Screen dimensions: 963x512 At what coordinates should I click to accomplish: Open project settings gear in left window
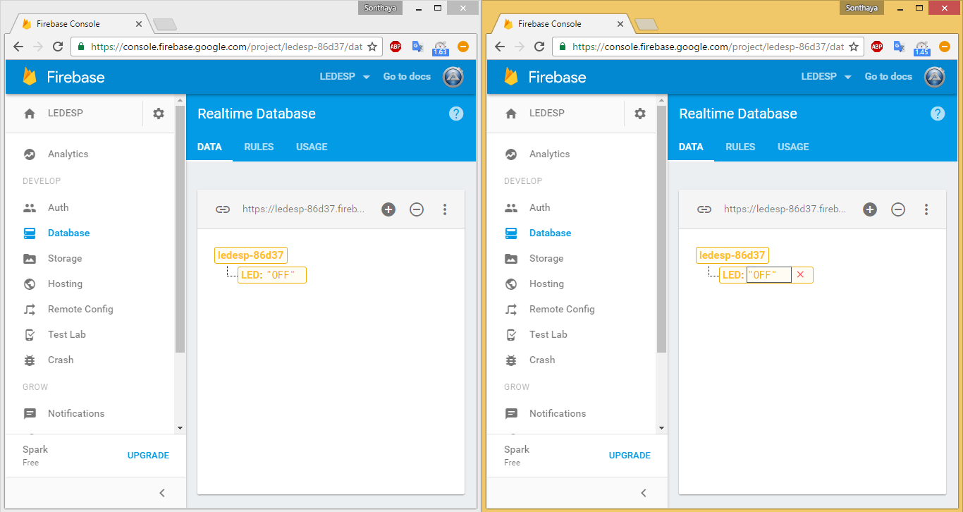(x=159, y=114)
